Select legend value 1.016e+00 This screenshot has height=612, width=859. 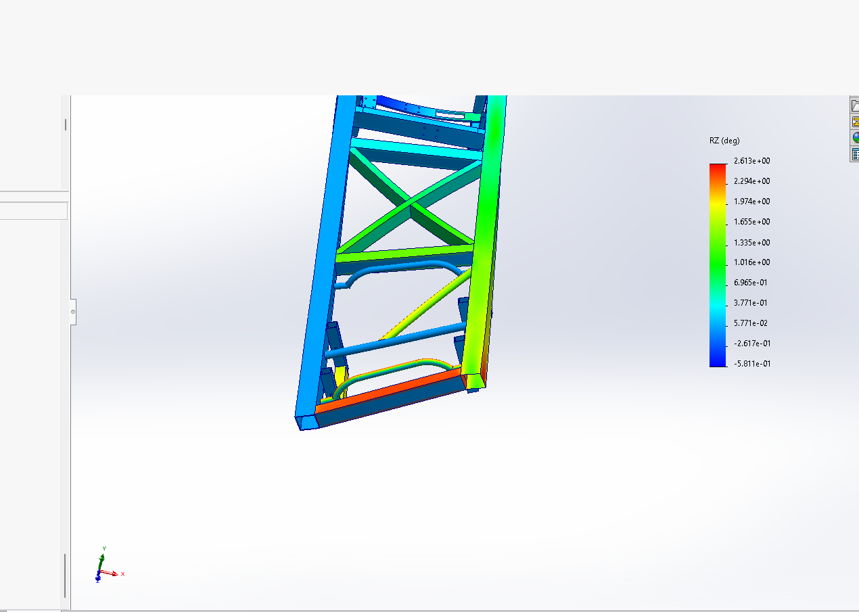(752, 262)
